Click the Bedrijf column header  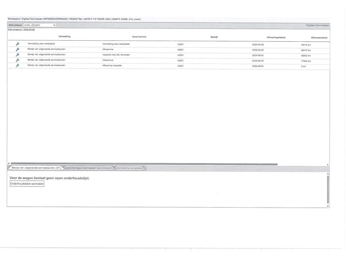click(214, 37)
